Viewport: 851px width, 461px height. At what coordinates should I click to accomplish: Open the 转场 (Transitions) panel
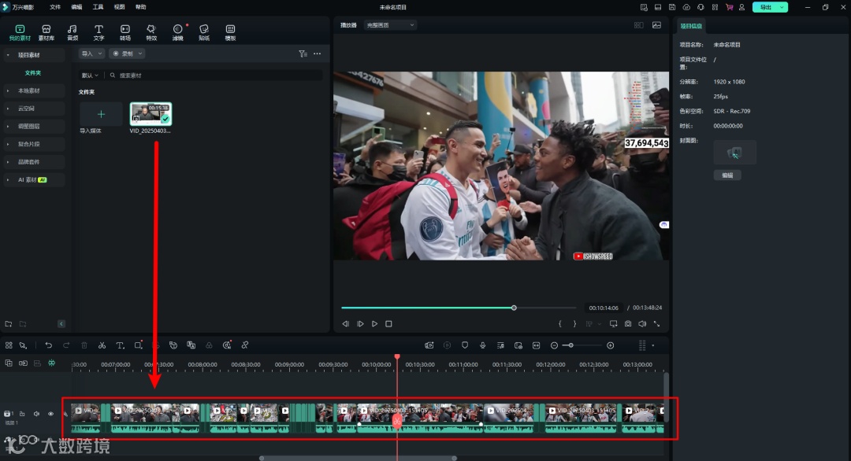coord(125,32)
